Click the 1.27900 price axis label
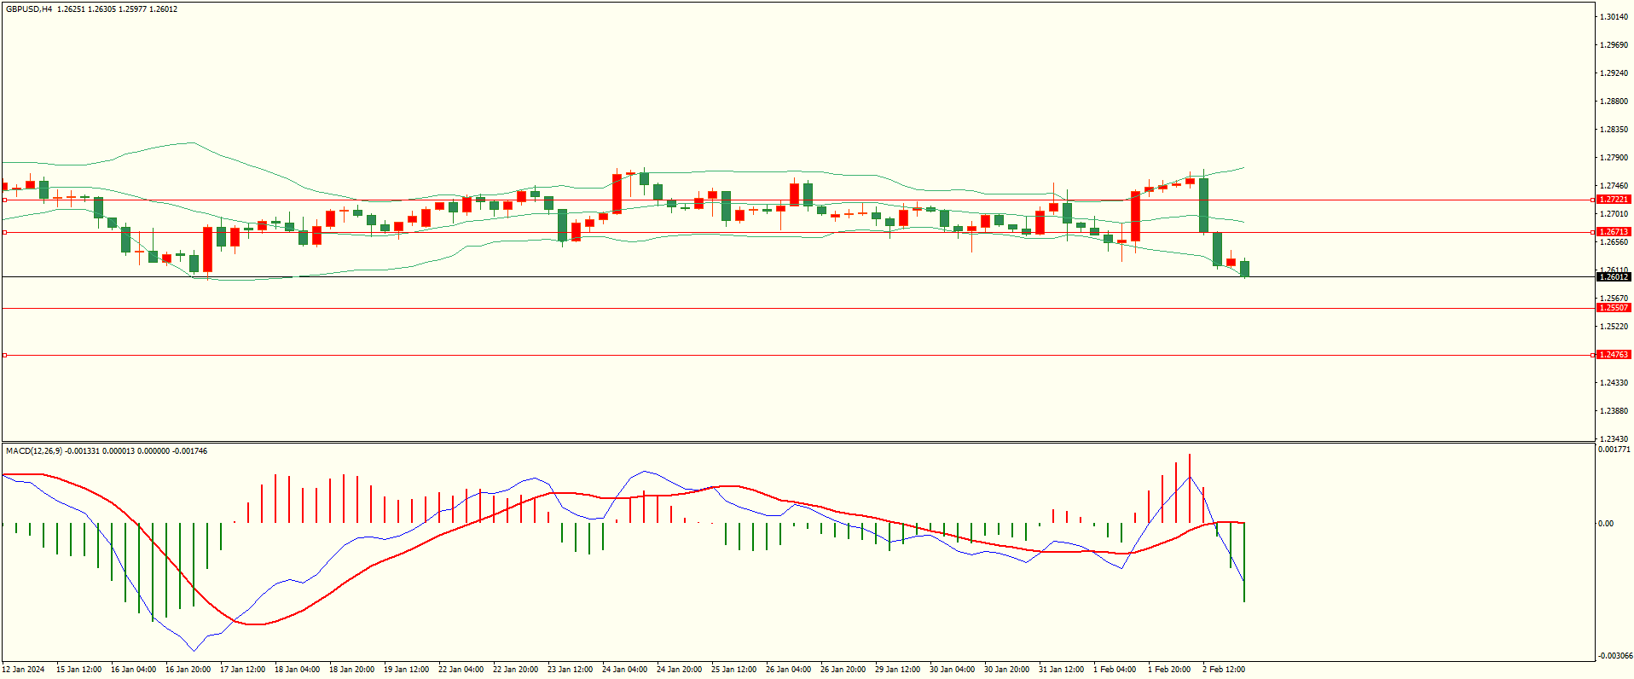 pyautogui.click(x=1614, y=158)
